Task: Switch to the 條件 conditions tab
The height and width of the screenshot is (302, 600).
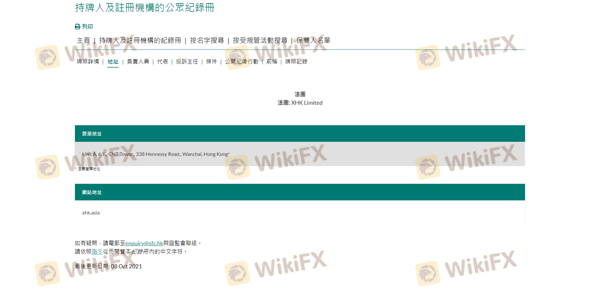Action: click(212, 62)
